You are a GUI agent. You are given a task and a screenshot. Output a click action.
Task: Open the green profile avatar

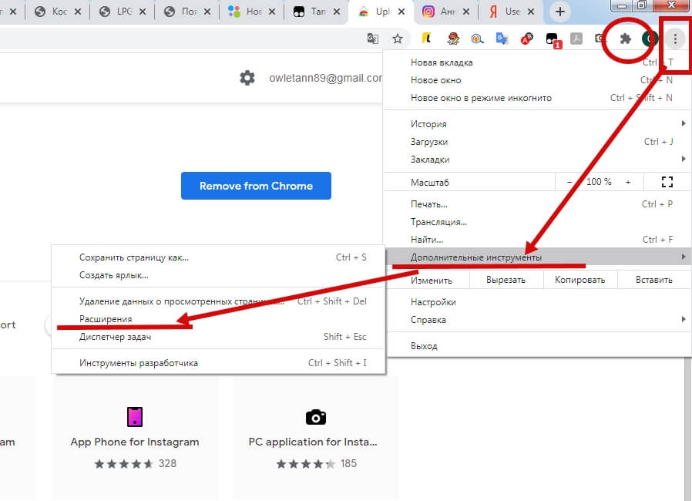point(650,39)
